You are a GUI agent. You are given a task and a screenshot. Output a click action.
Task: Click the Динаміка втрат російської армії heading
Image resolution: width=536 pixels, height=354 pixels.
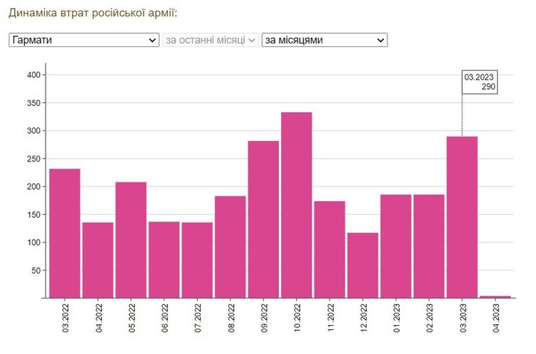point(93,13)
